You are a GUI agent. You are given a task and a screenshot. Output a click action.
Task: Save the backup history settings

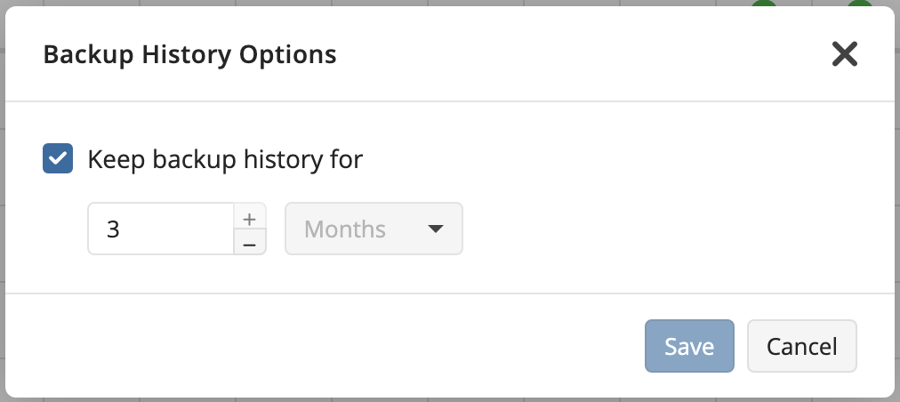click(x=689, y=346)
